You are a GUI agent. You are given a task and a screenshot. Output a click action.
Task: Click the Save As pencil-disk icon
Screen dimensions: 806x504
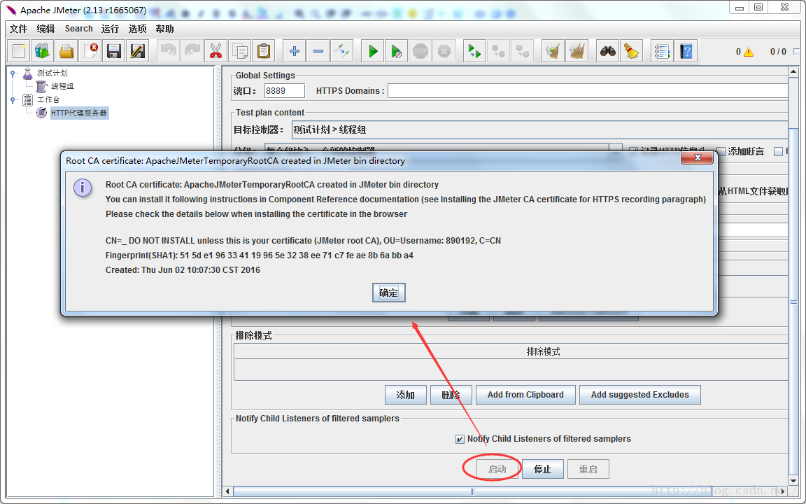point(137,51)
